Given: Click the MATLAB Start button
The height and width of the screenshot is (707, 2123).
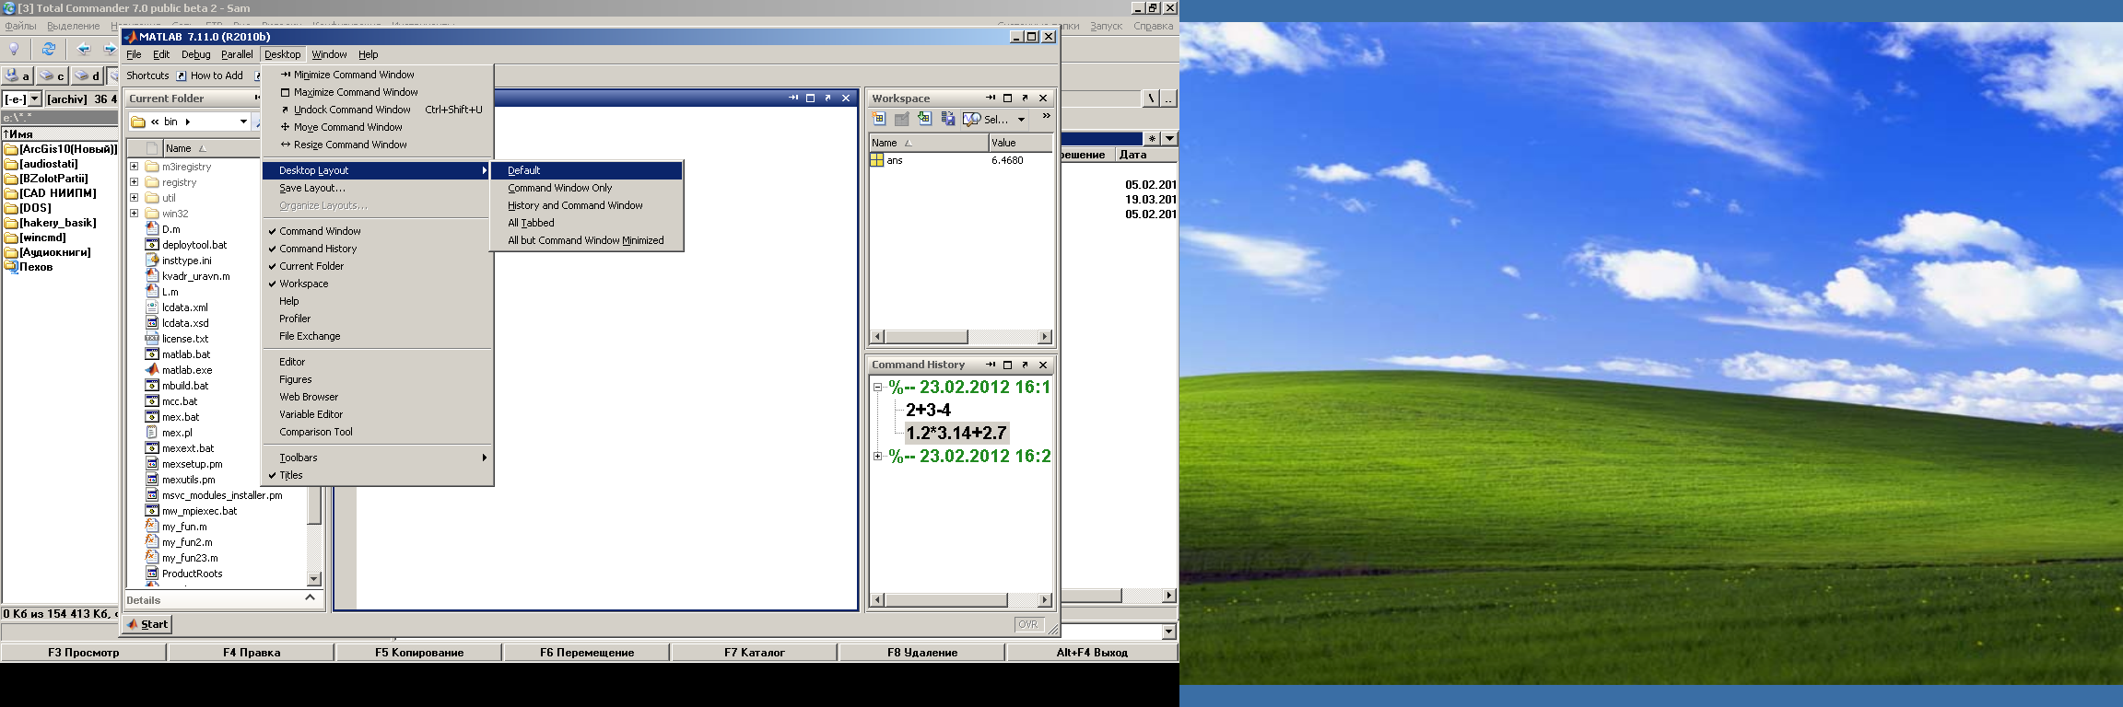Looking at the screenshot, I should click(147, 624).
